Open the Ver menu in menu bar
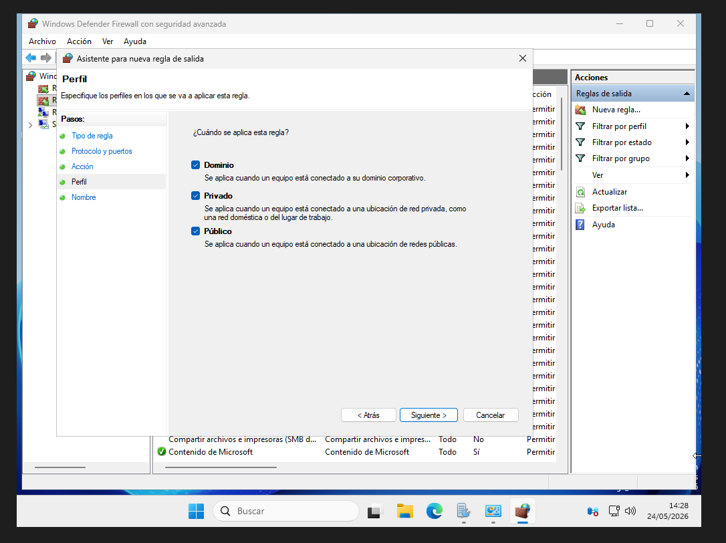Viewport: 726px width, 543px height. 108,41
